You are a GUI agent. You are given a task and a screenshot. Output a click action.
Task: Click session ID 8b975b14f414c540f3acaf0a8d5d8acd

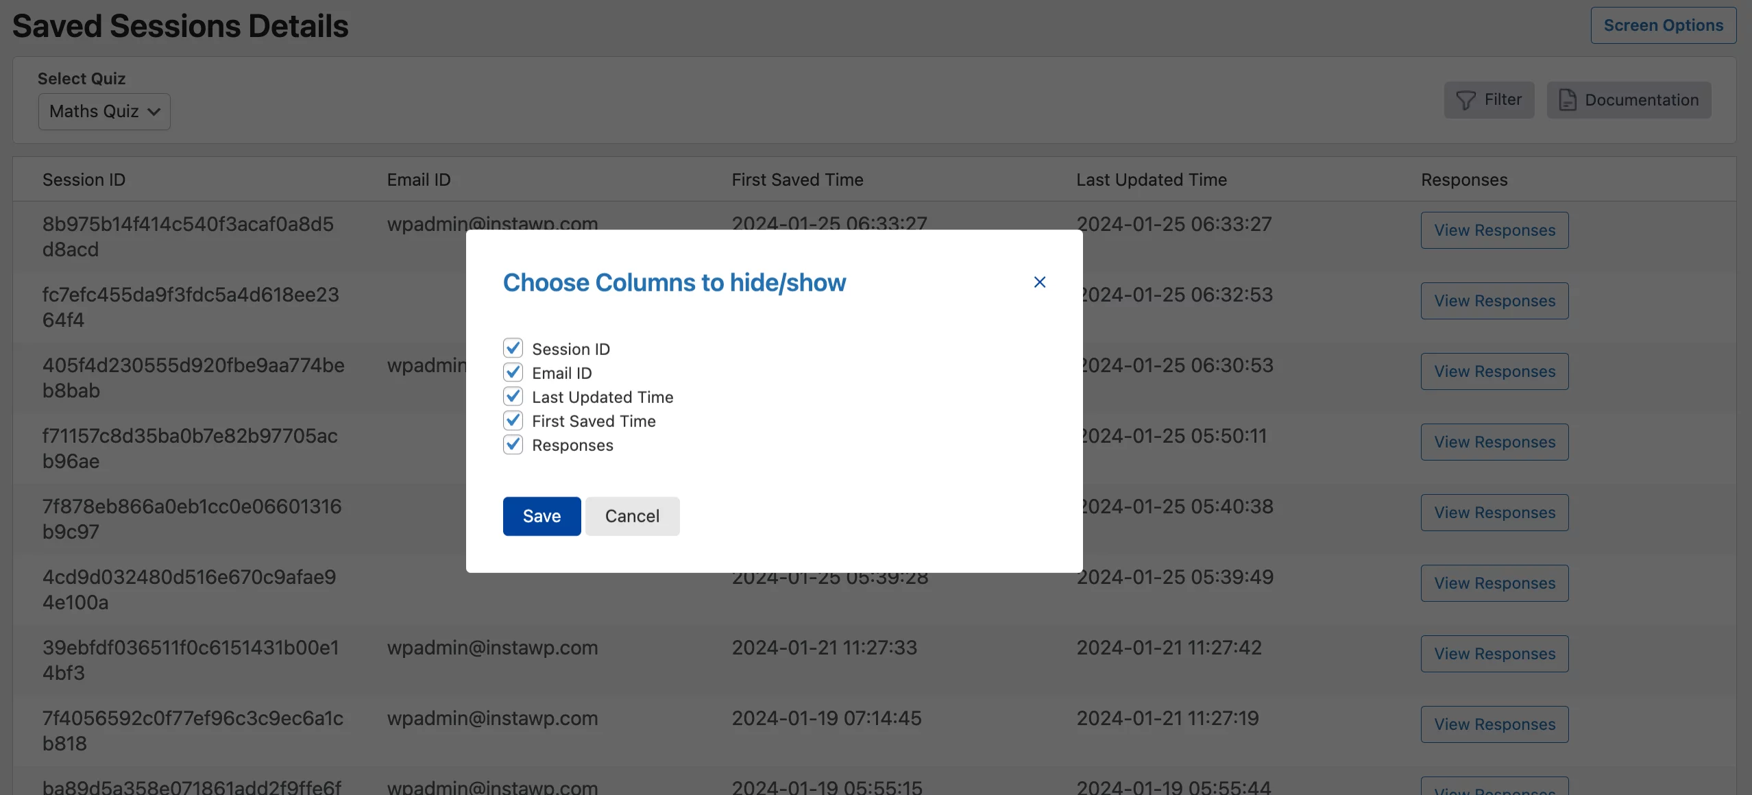click(188, 236)
